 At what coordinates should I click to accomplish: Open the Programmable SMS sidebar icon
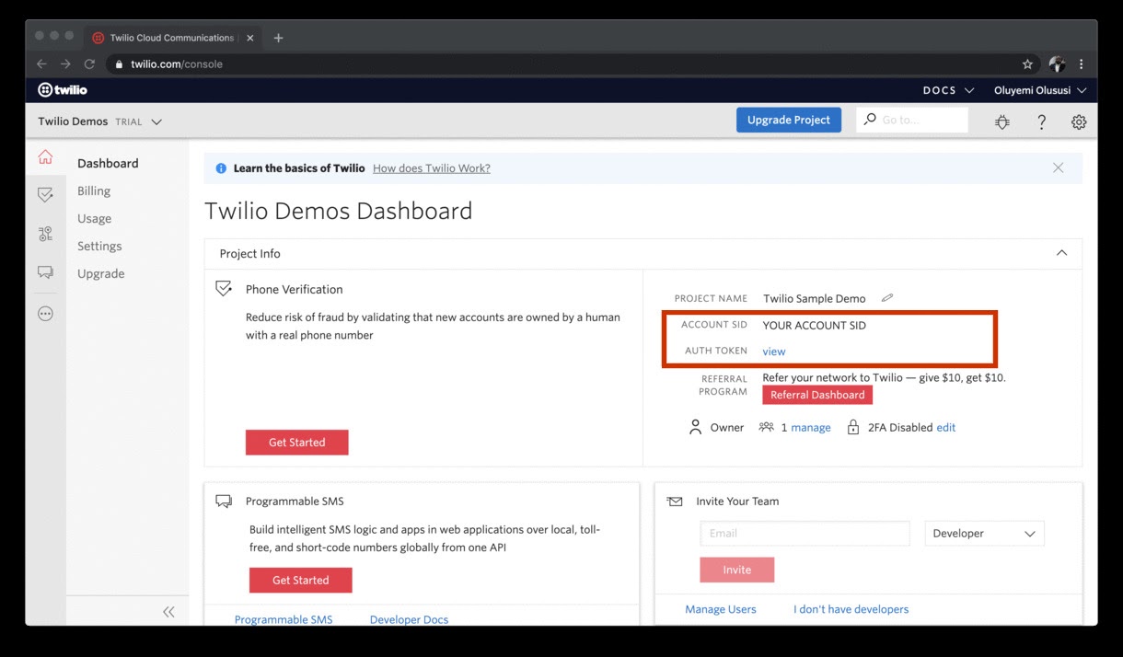click(x=45, y=272)
